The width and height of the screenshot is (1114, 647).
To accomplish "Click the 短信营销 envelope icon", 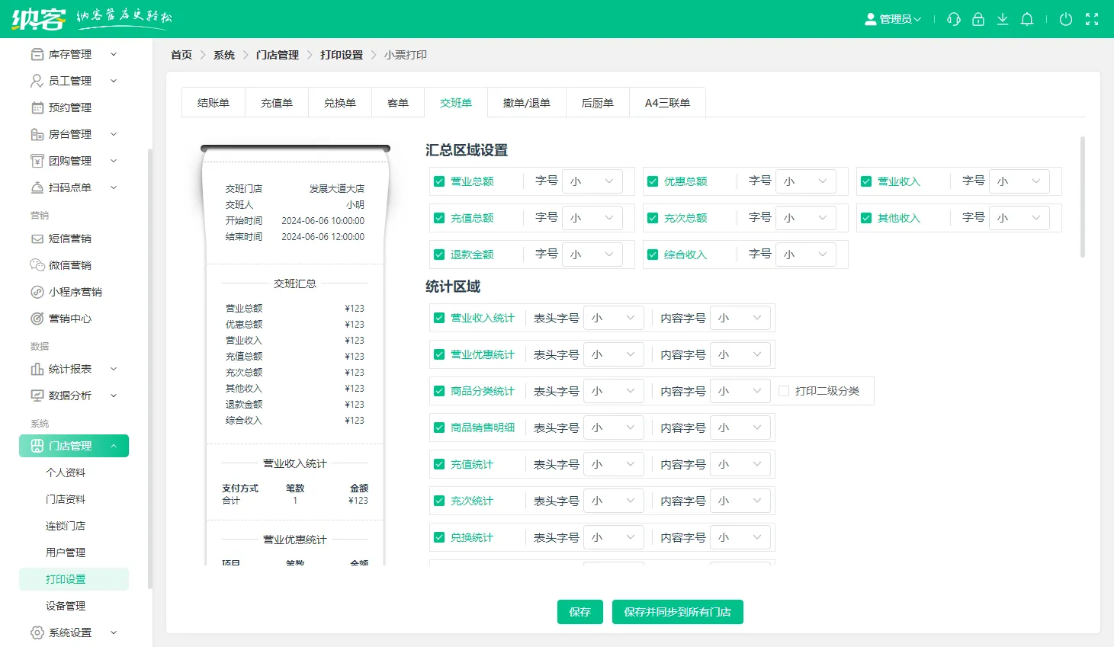I will [x=37, y=239].
